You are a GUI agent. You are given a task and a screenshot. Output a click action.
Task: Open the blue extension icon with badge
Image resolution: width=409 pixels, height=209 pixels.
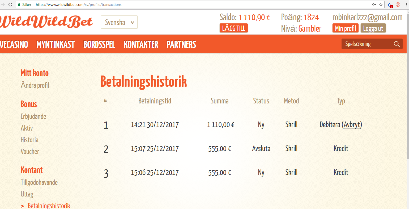(390, 5)
